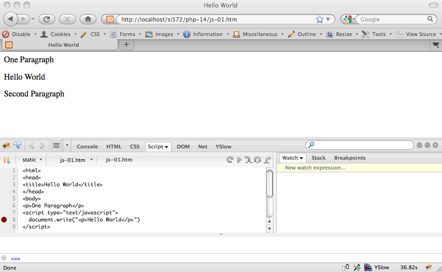
Task: Click the browser Forward arrow button
Action: (24, 19)
